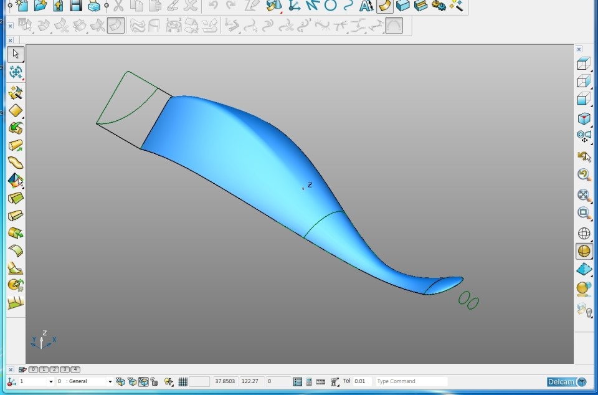Switch to level tab 1
This screenshot has width=598, height=395.
pyautogui.click(x=44, y=369)
